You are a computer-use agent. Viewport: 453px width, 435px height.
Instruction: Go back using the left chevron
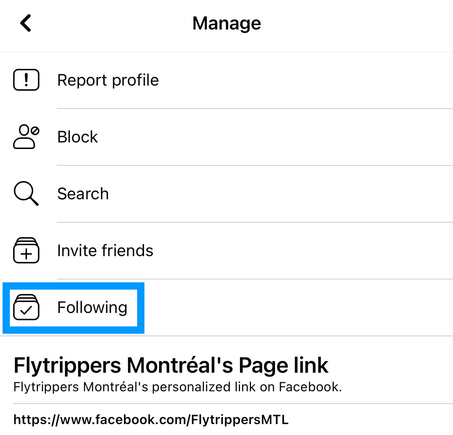[26, 23]
